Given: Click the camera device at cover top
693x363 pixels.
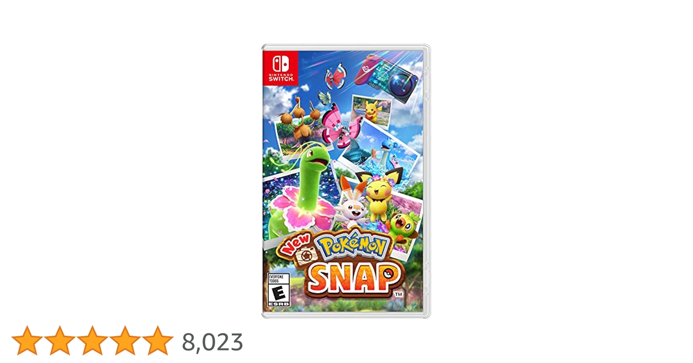Looking at the screenshot, I should click(387, 77).
